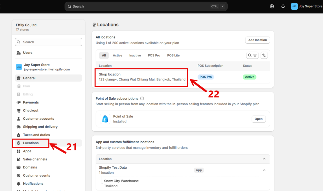Click Open for Point of Sale
323x191 pixels.
[x=259, y=119]
